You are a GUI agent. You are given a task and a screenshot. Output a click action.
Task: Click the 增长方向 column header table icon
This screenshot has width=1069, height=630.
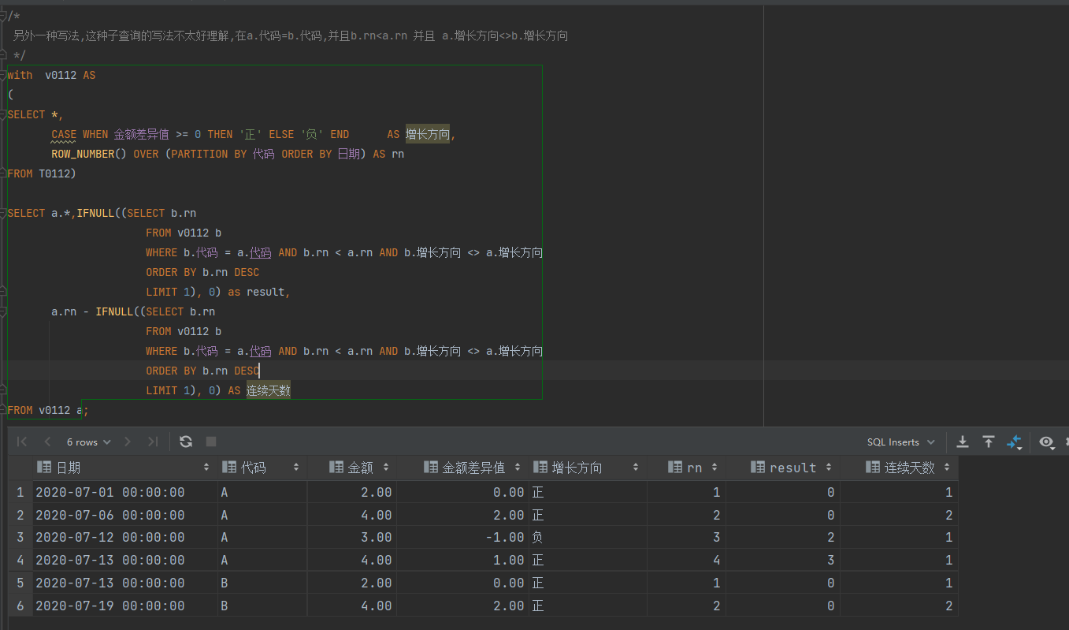[x=540, y=468]
